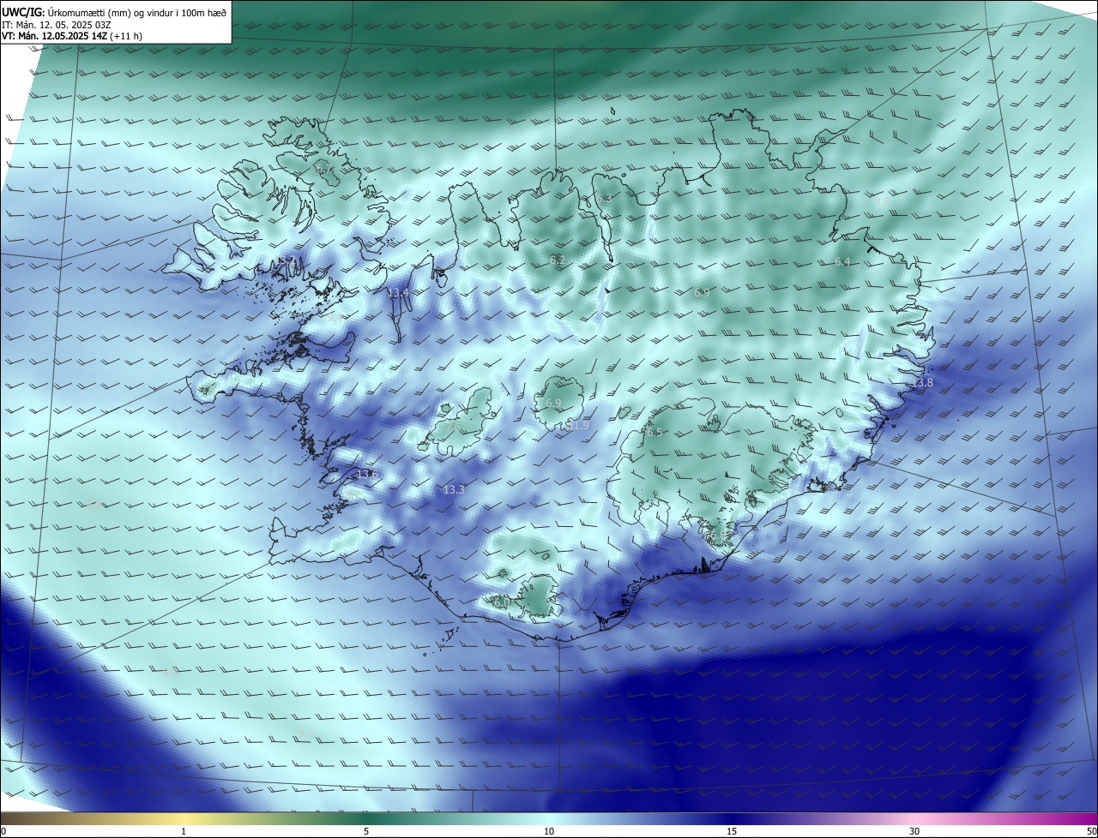The height and width of the screenshot is (838, 1098).
Task: Click the 6.3 value label on the map
Action: [604, 198]
